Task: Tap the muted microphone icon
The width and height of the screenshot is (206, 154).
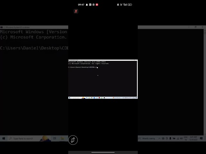Action: click(x=76, y=11)
